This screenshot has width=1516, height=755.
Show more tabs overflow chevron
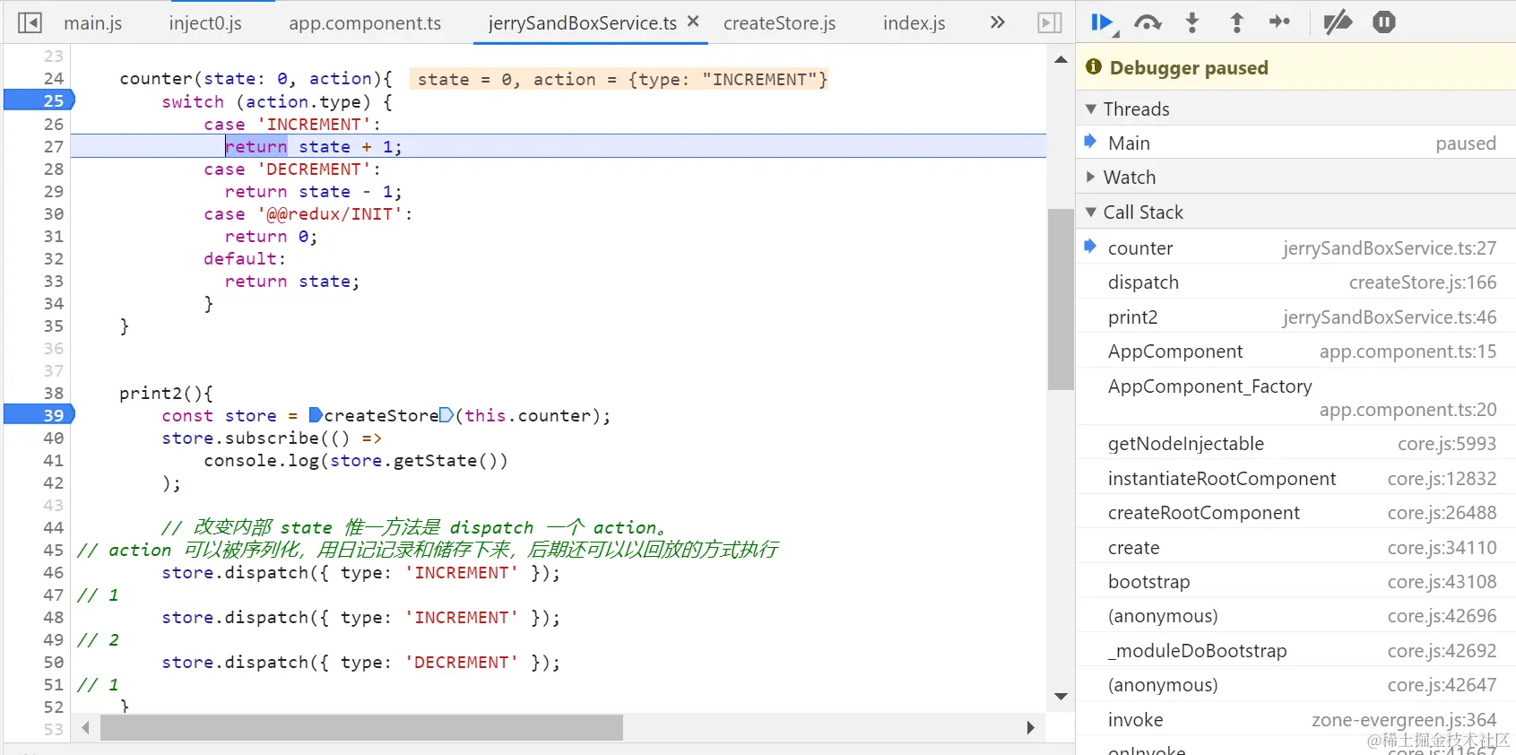click(997, 22)
